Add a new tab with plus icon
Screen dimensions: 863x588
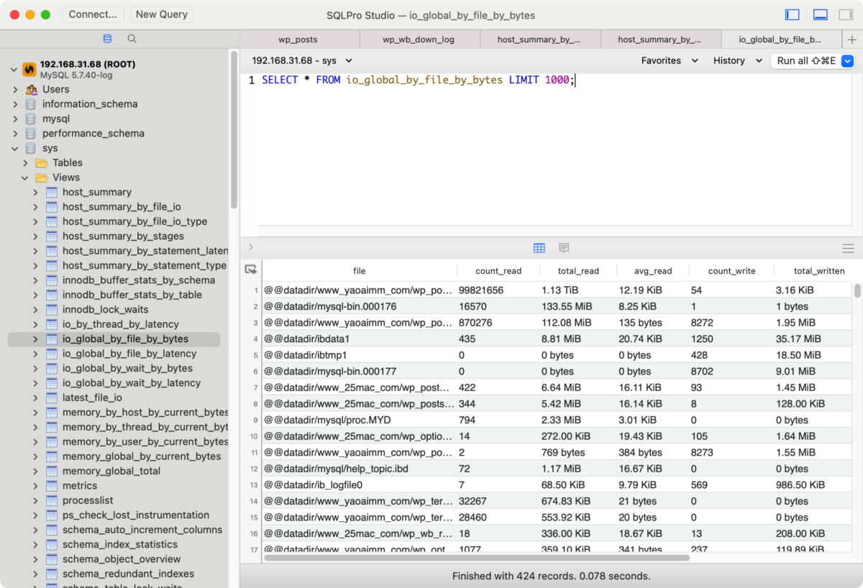[852, 40]
